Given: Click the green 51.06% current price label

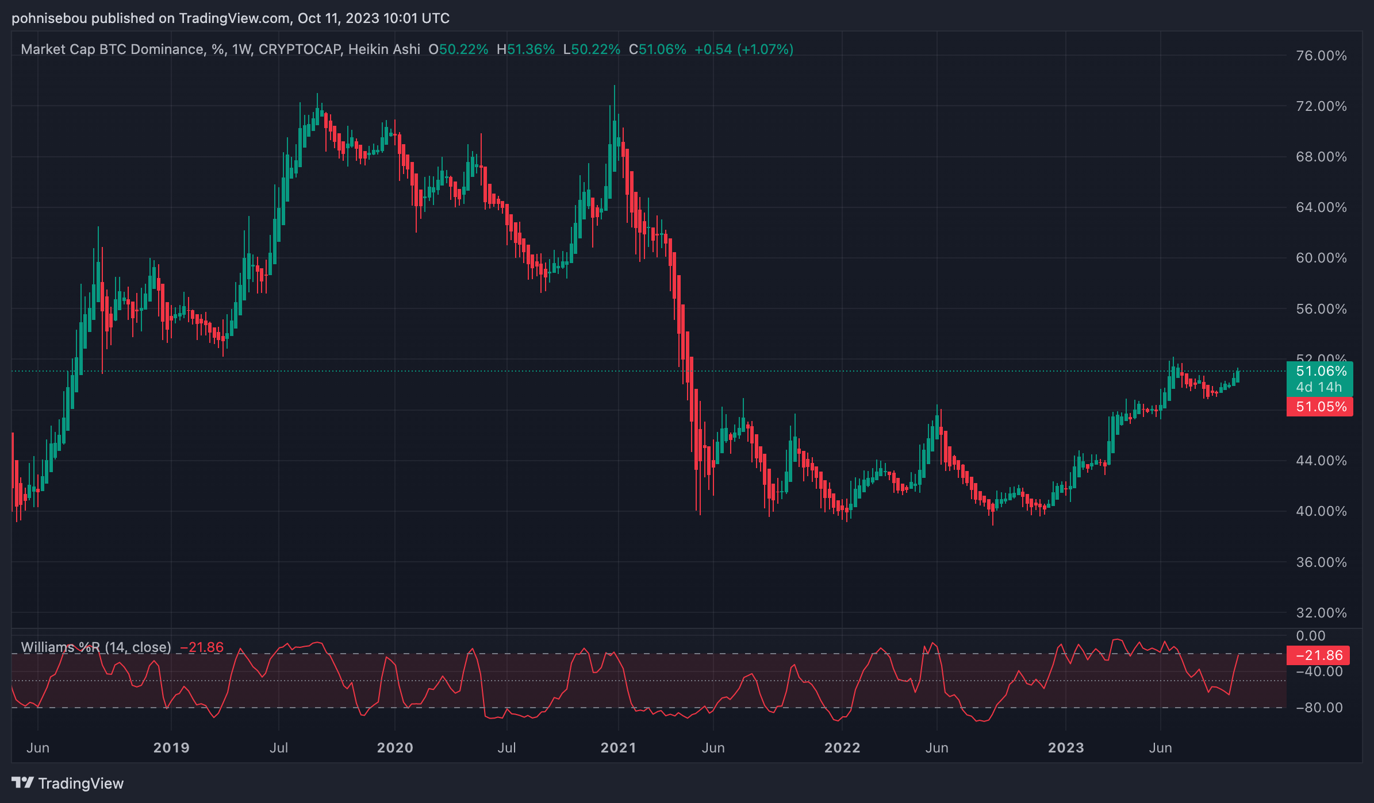Looking at the screenshot, I should pyautogui.click(x=1321, y=371).
